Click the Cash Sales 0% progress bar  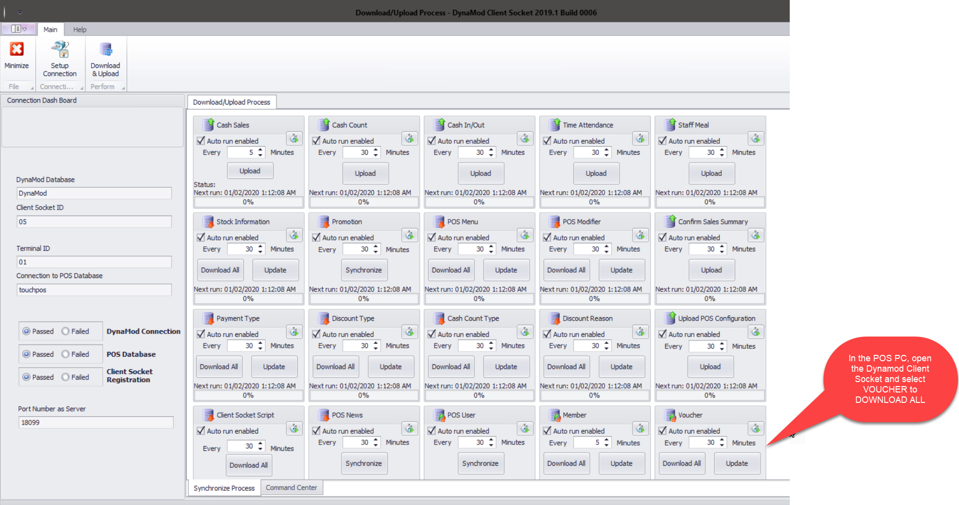[x=248, y=202]
